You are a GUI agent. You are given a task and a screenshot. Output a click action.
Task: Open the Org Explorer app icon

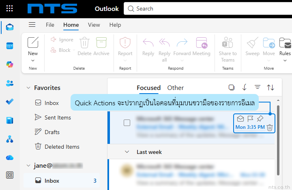click(x=10, y=139)
